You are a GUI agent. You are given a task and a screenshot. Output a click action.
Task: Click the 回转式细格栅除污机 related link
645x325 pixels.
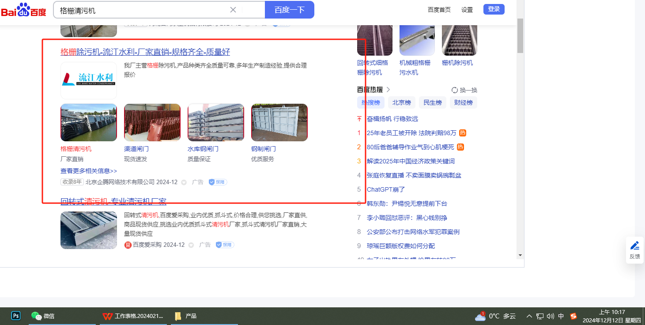pos(373,68)
